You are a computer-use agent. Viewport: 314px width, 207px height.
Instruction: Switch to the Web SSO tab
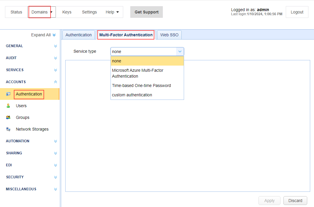coord(169,35)
